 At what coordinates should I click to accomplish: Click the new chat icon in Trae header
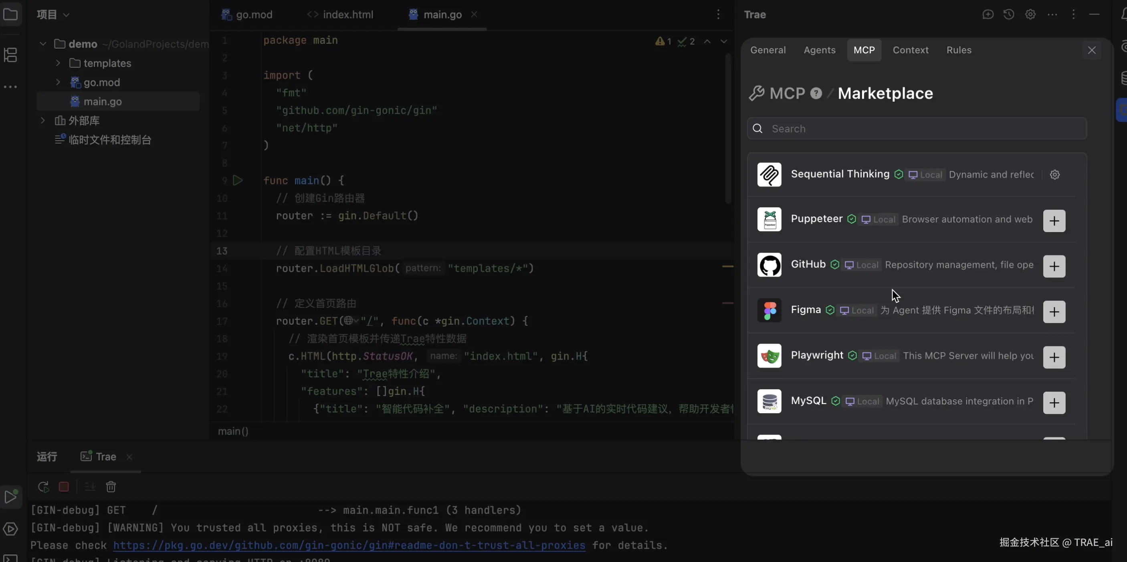point(988,14)
